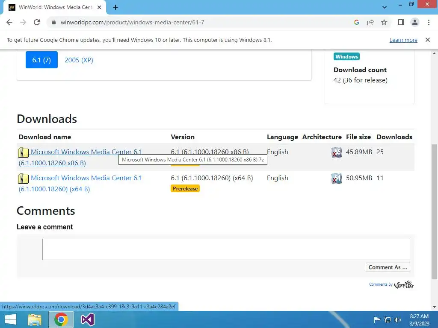Click the x64 B download archive icon
438x328 pixels.
(x=24, y=178)
